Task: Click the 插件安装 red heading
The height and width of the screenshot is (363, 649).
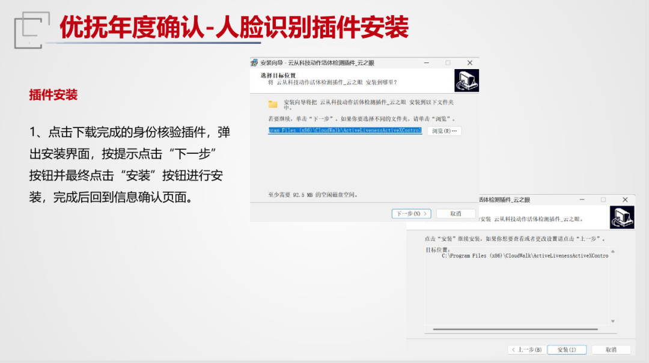Action: click(53, 95)
